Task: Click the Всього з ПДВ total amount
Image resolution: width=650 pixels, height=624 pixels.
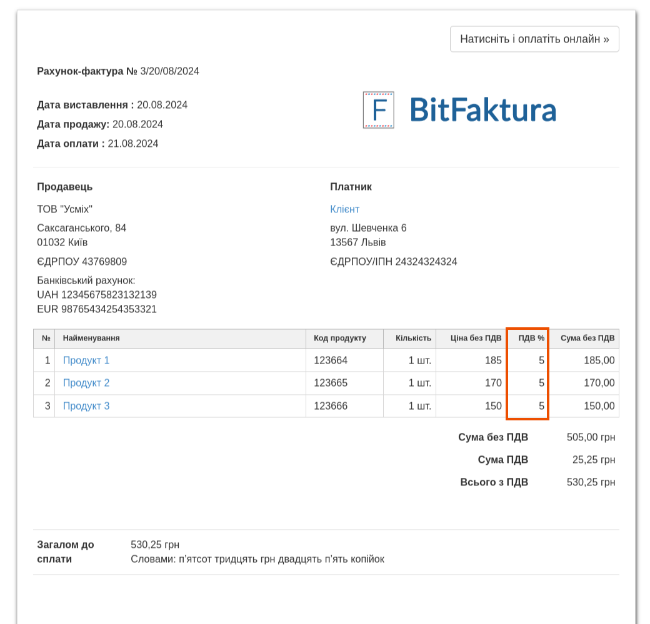Action: [x=591, y=482]
